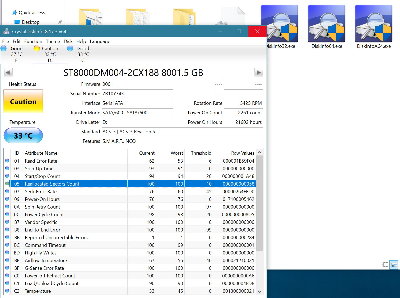Open the Theme menu
400x298 pixels.
(53, 41)
